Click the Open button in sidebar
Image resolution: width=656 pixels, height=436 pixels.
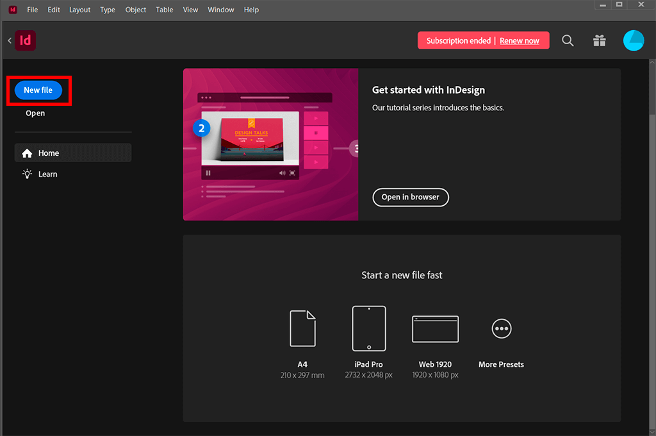pos(35,113)
